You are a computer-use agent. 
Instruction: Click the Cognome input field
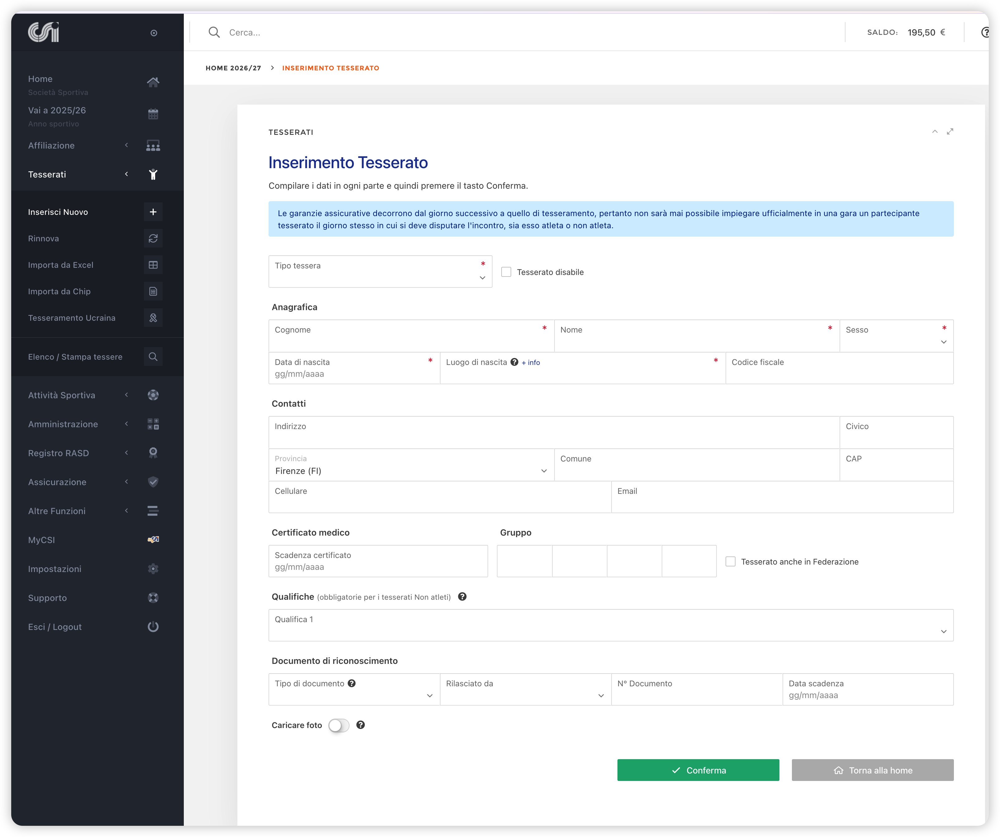click(411, 336)
